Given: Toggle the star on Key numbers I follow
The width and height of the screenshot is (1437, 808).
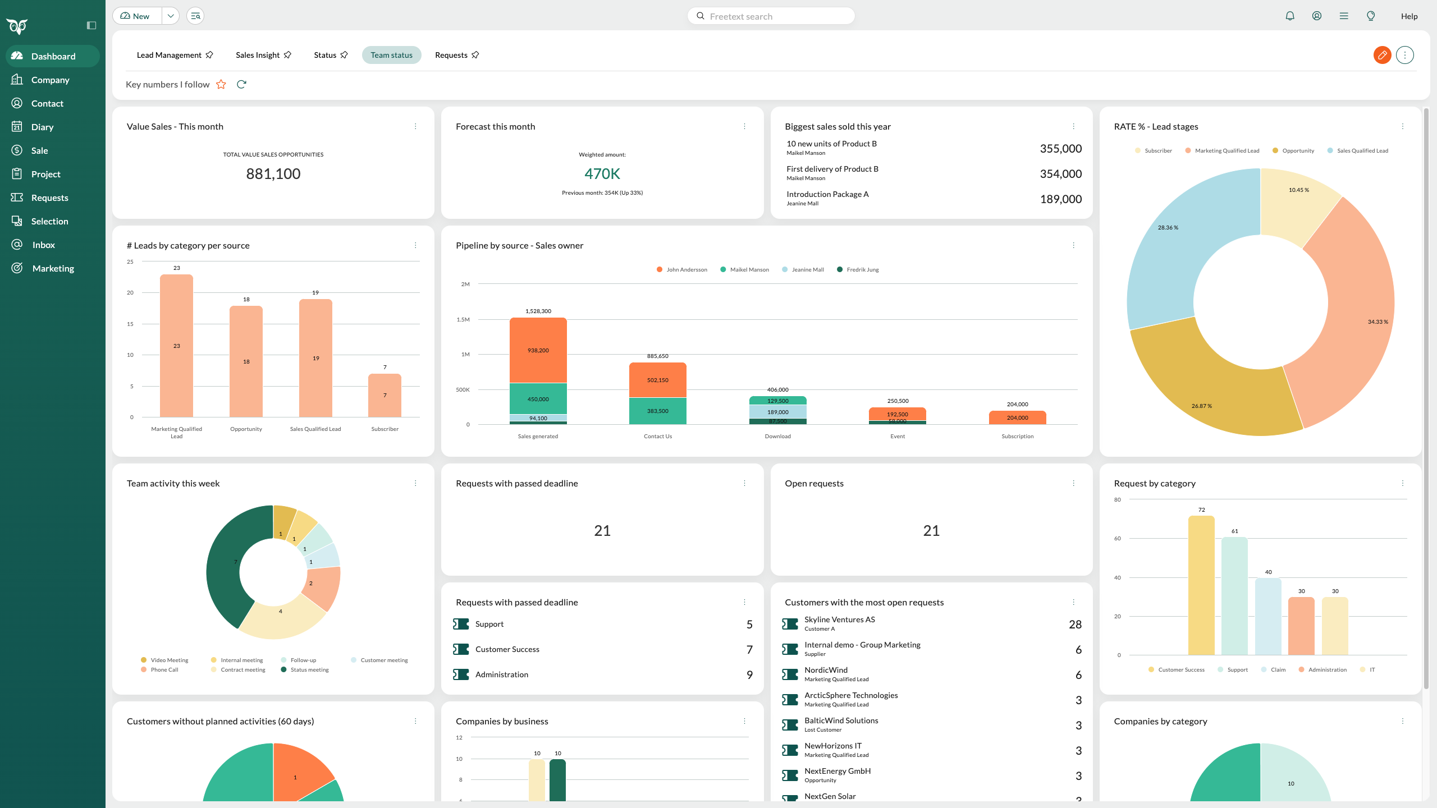Looking at the screenshot, I should pyautogui.click(x=221, y=85).
